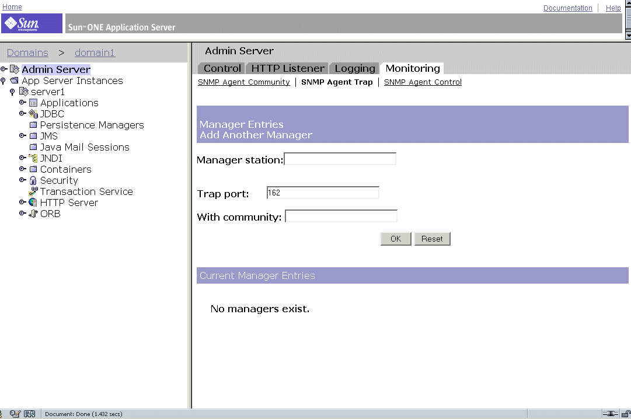Click the Containers folder icon
Viewport: 631px width, 419px height.
[32, 169]
